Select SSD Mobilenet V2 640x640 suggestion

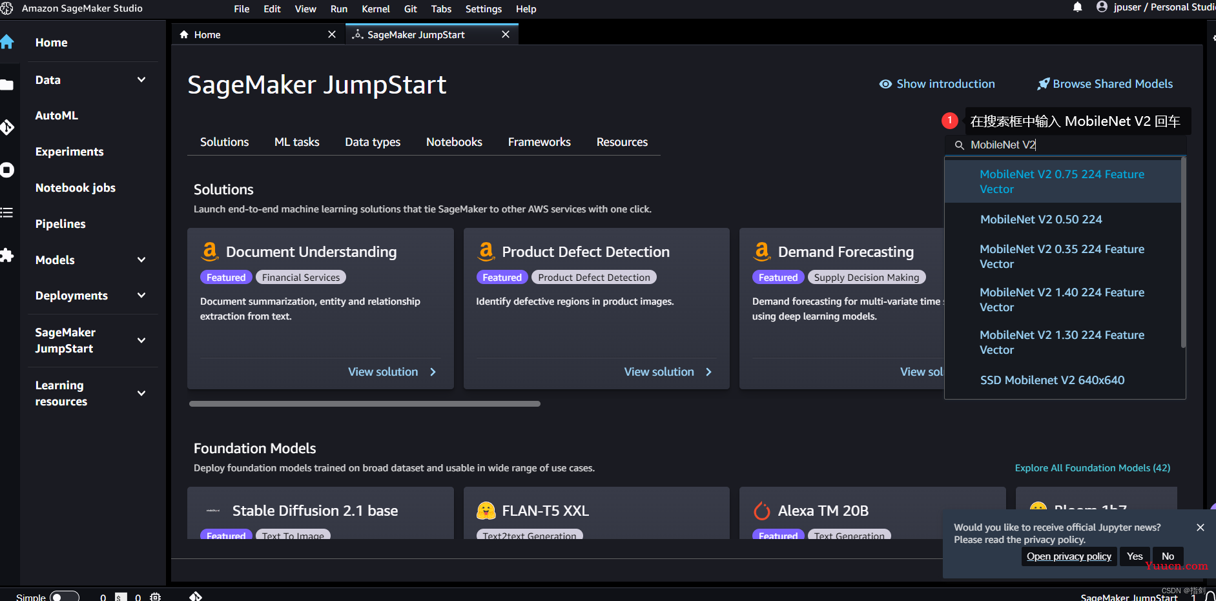[x=1063, y=380]
